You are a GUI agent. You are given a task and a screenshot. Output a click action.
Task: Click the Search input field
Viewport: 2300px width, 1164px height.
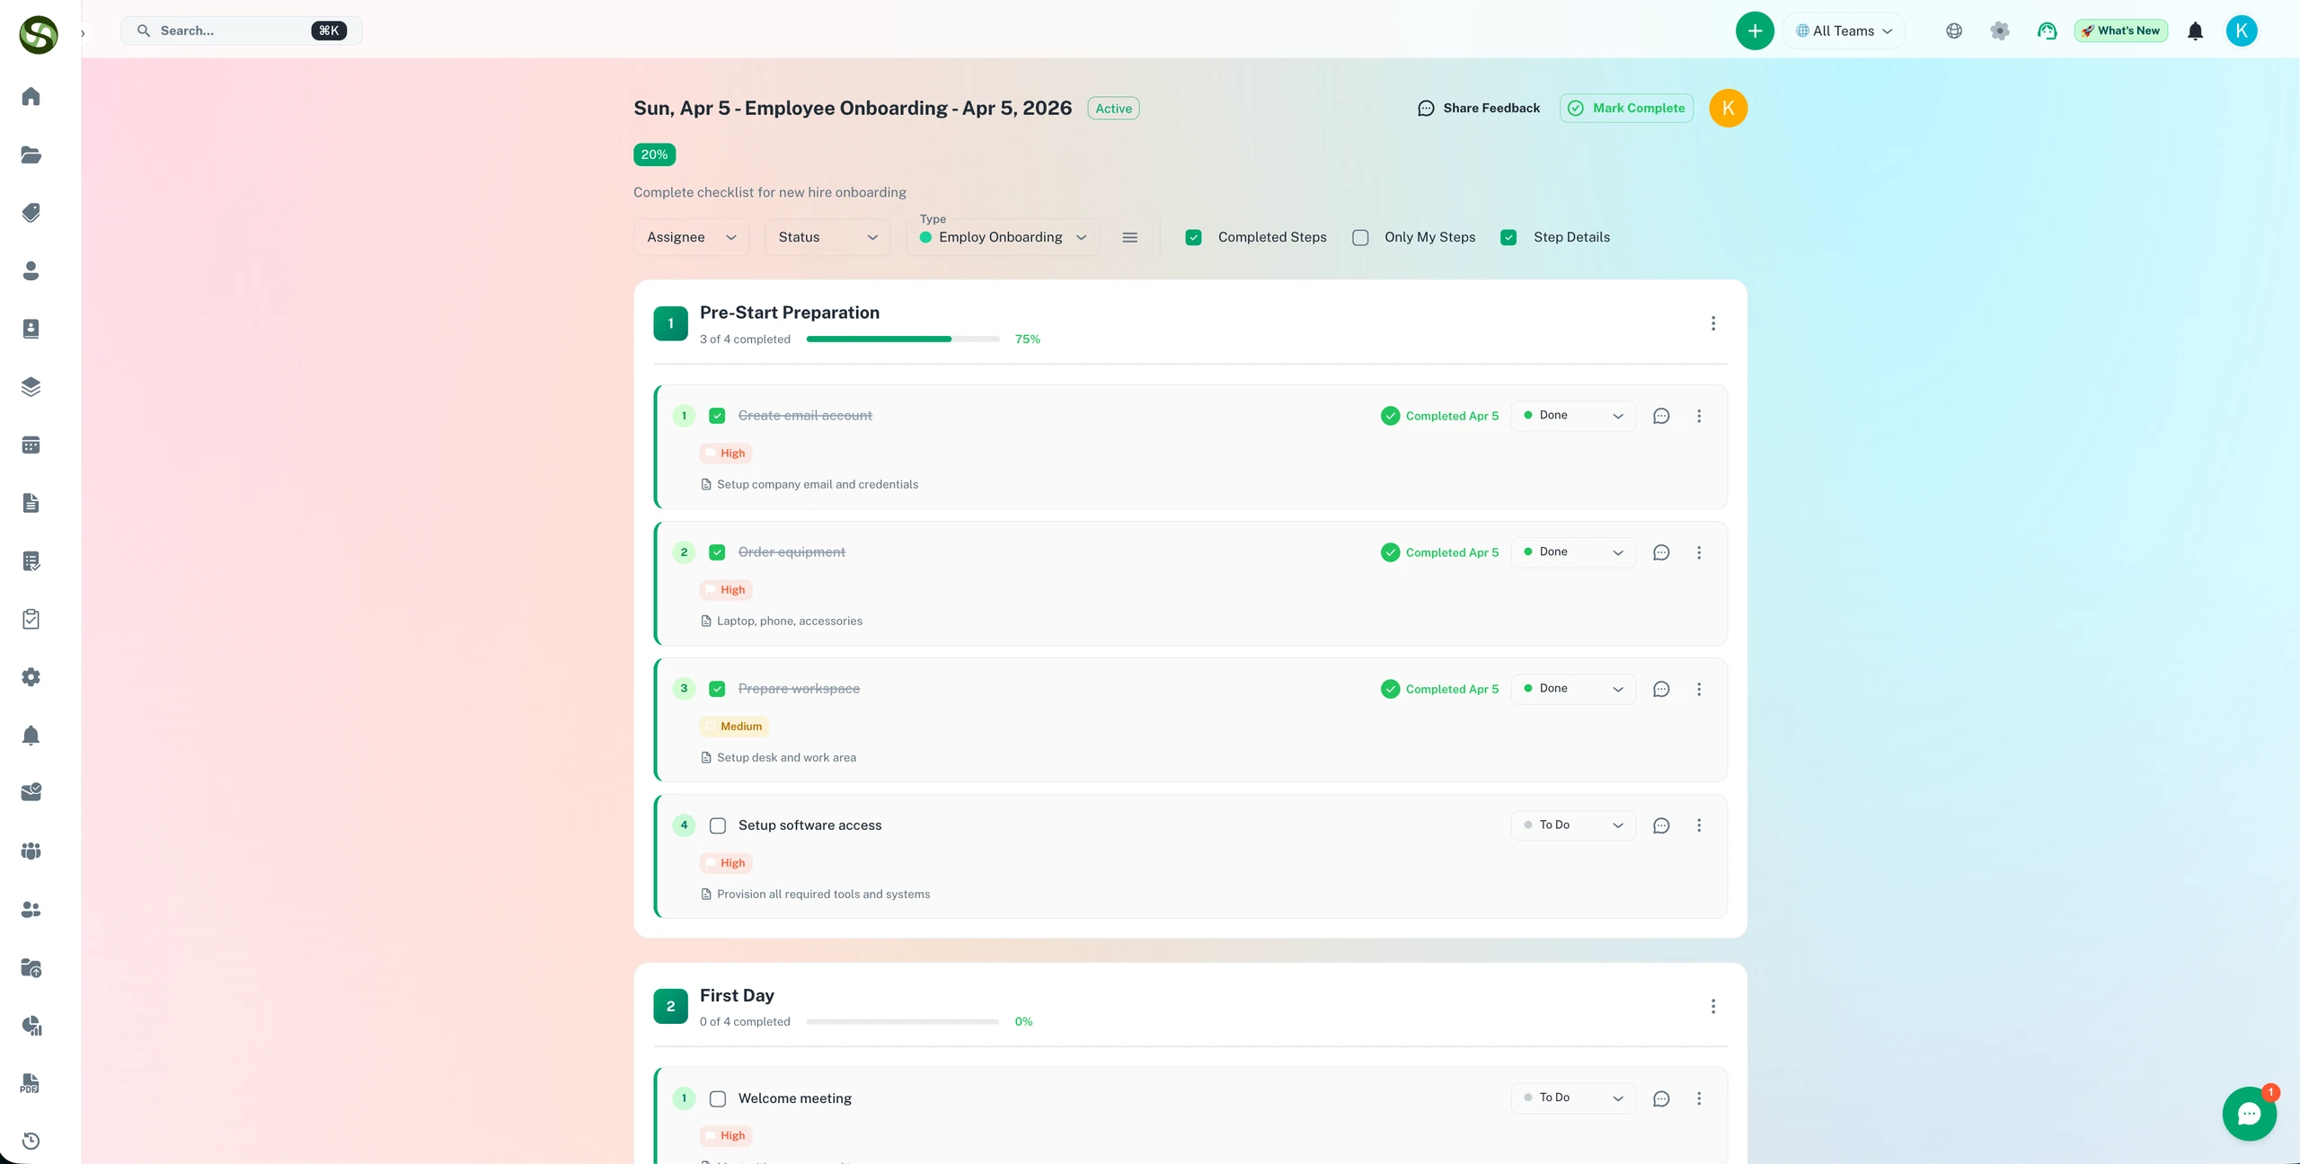point(242,31)
